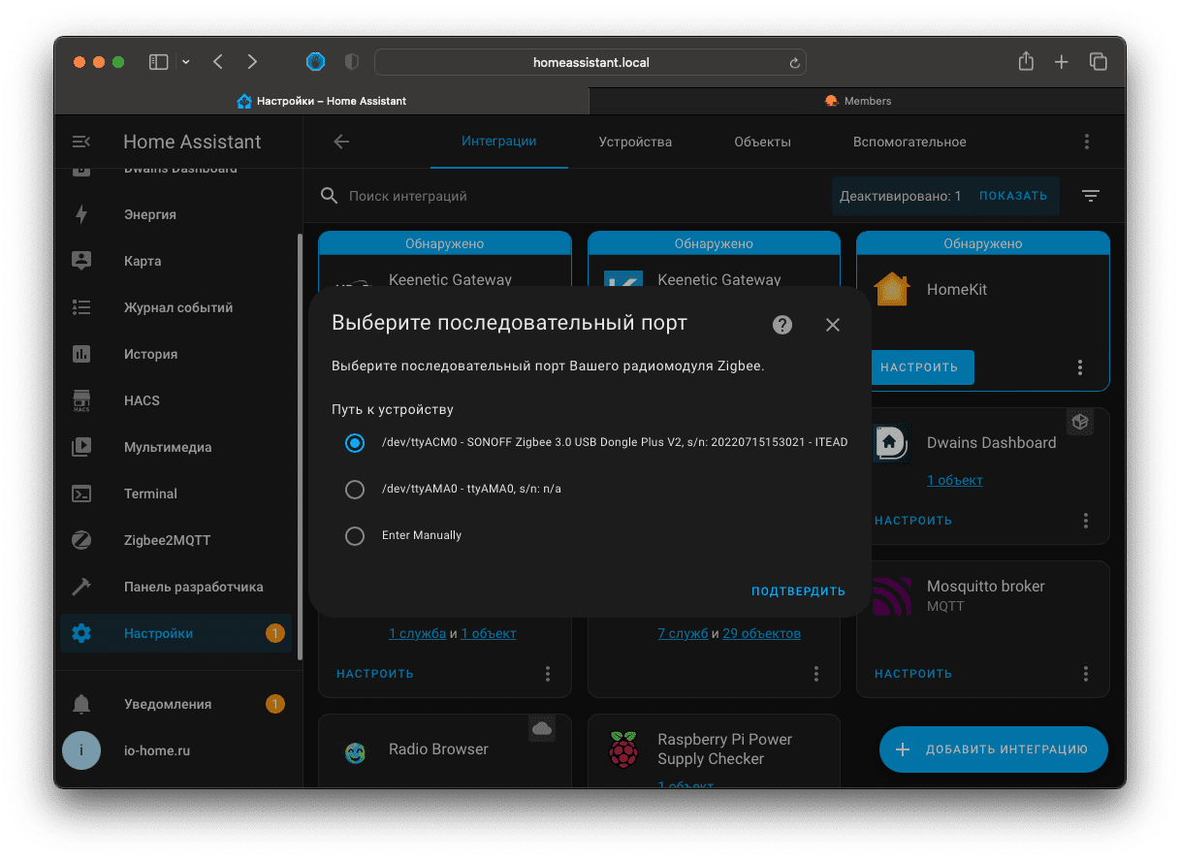Open the Mosquitto broker three-dot menu
Screen dimensions: 1180x860
click(1086, 674)
